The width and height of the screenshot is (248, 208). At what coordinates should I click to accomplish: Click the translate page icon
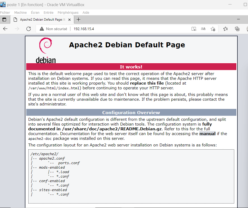pos(203,29)
